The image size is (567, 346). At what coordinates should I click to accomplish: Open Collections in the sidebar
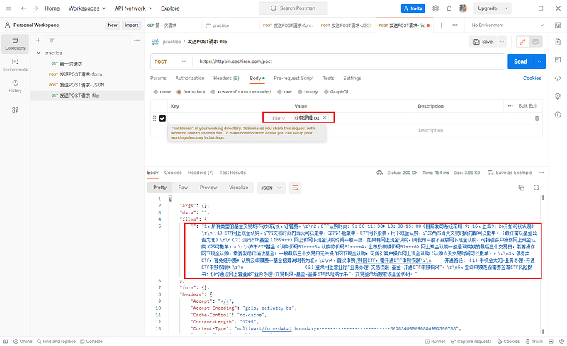[15, 44]
